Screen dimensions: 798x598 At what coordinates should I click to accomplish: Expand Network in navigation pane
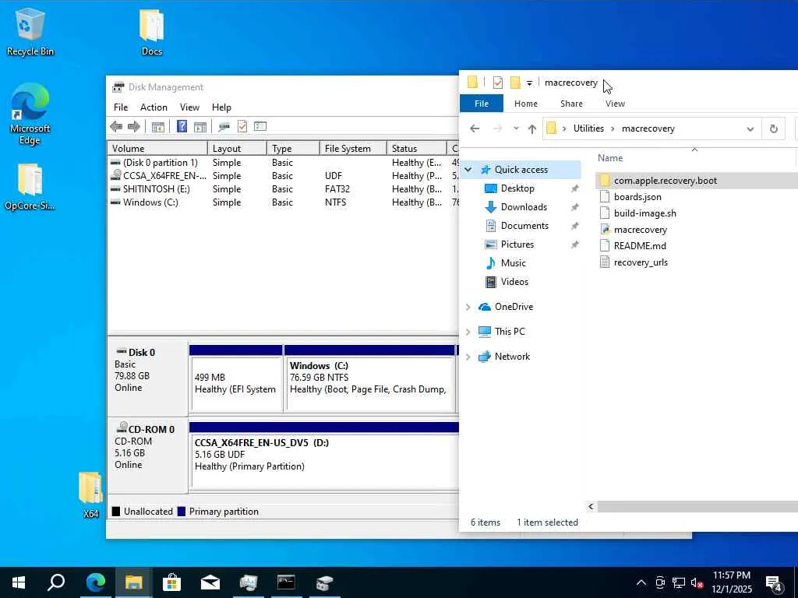pos(468,357)
